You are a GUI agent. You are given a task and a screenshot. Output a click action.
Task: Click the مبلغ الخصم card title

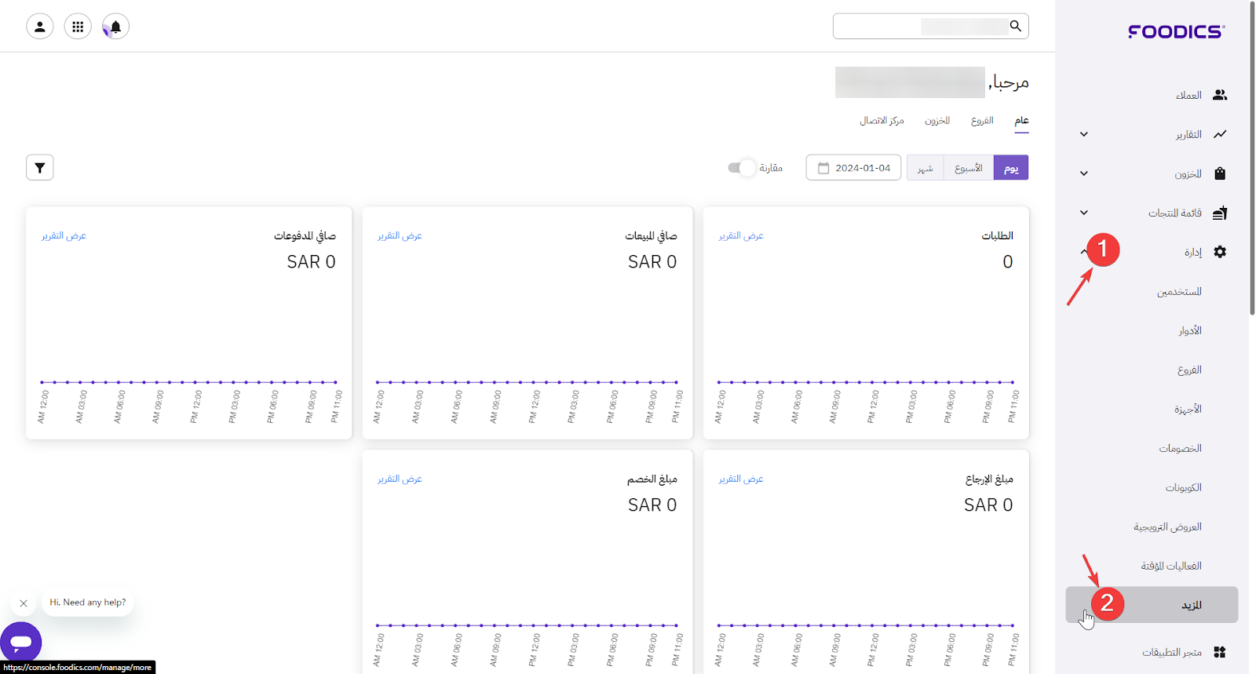pyautogui.click(x=652, y=479)
